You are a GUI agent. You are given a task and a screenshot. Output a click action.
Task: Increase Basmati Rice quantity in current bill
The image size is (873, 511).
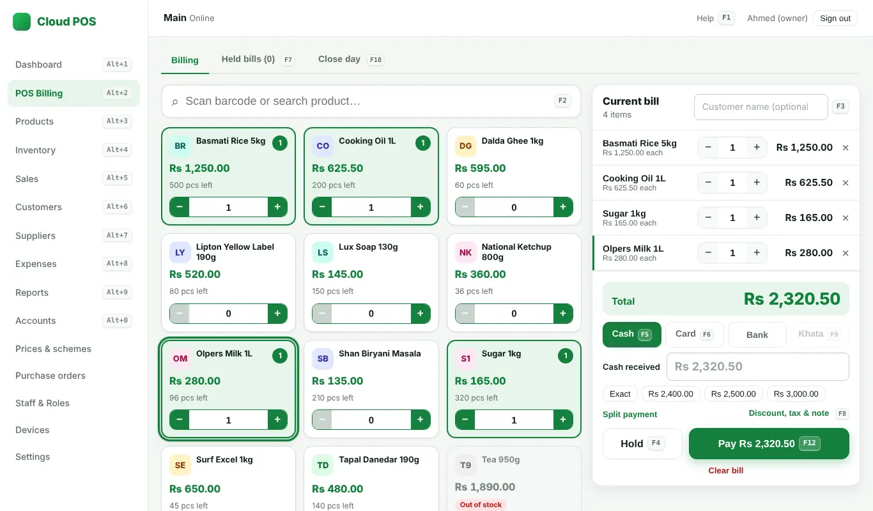[x=757, y=148]
